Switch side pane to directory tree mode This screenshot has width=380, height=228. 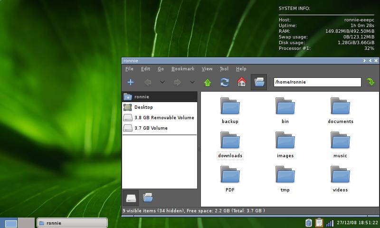(x=148, y=197)
